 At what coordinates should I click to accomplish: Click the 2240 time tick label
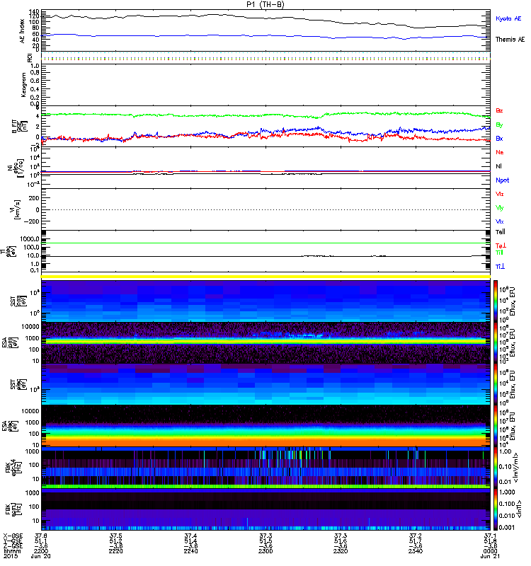pos(190,551)
